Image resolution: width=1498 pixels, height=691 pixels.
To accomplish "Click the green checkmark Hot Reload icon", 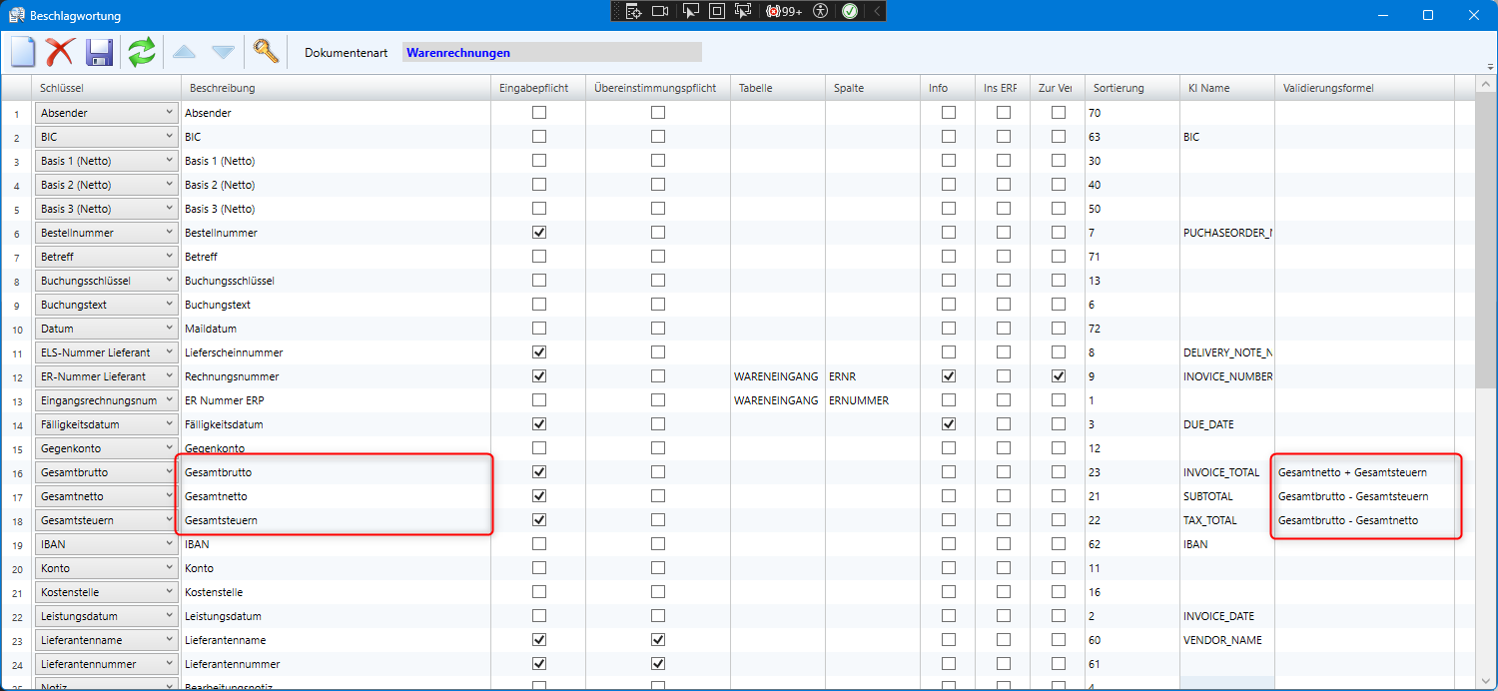I will (x=850, y=11).
